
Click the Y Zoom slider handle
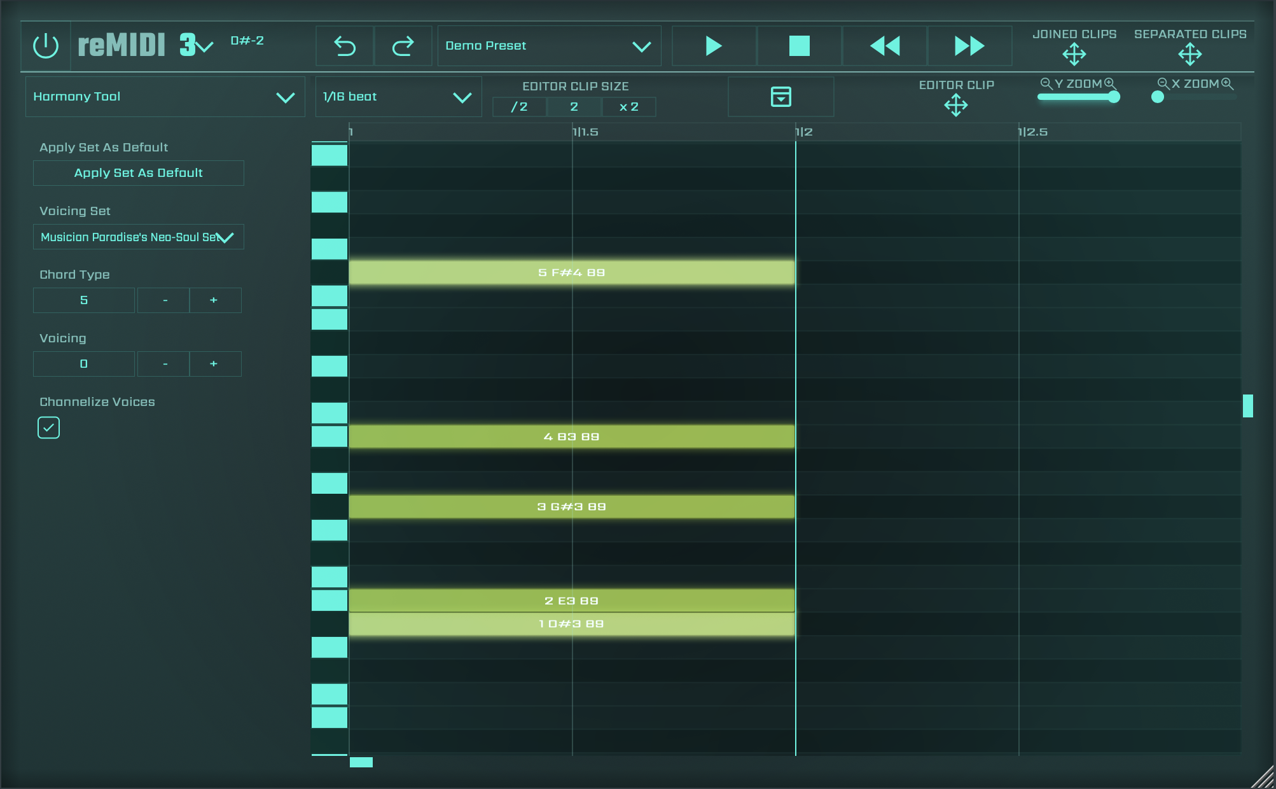click(x=1113, y=97)
